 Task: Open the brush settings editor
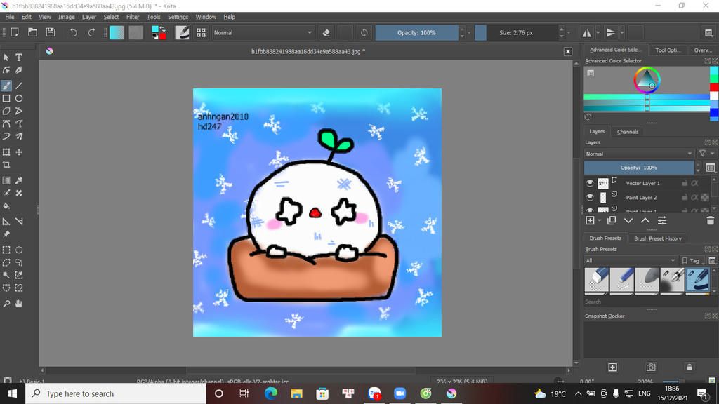[x=182, y=32]
